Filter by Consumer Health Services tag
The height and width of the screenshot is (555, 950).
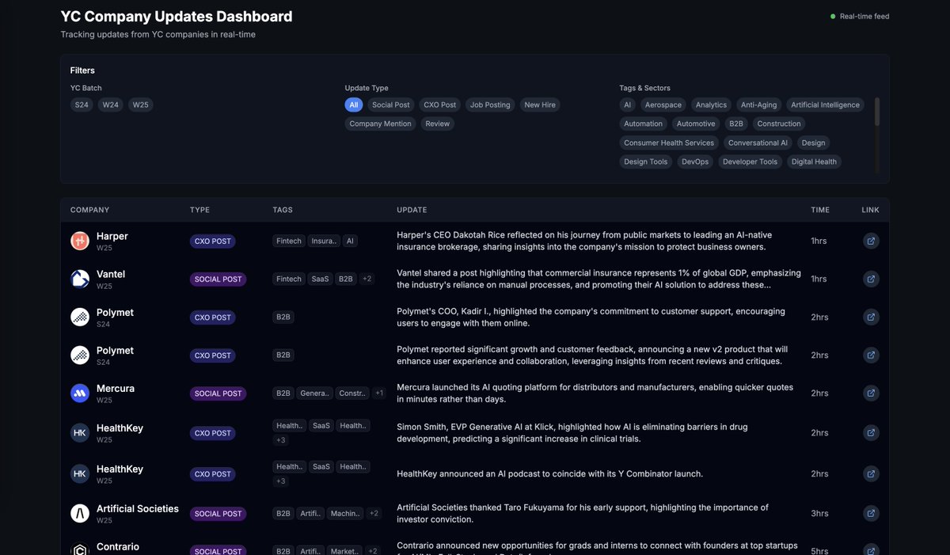[x=669, y=143]
